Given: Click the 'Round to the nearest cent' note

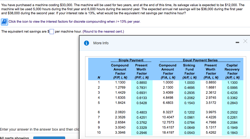Looking at the screenshot, I should tap(103, 32).
